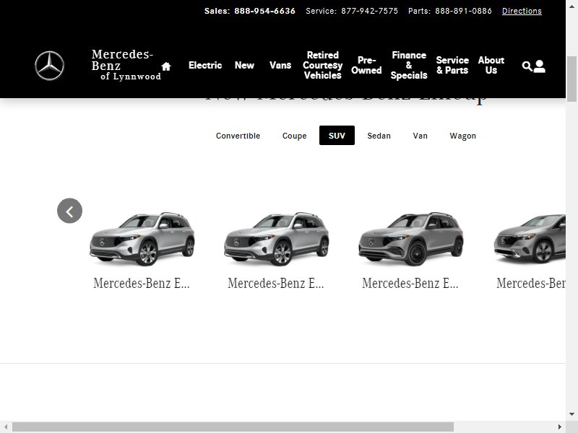578x433 pixels.
Task: Click the horizontal scrollbar right arrow
Action: pyautogui.click(x=559, y=427)
